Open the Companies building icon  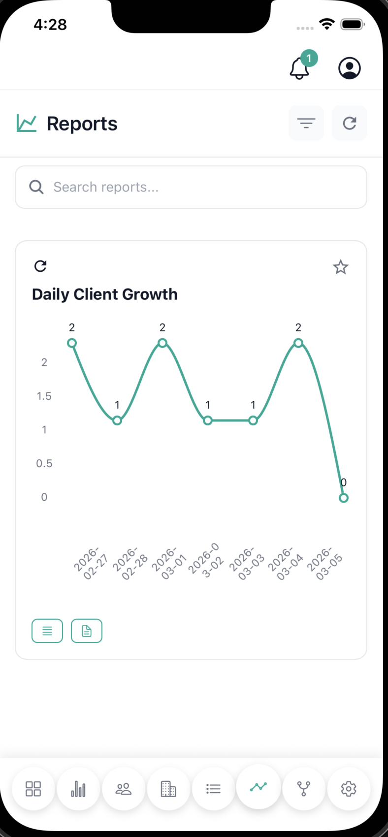[168, 788]
